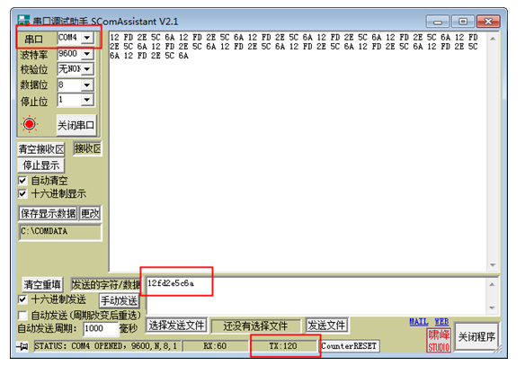Image resolution: width=525 pixels, height=366 pixels.
Task: Click the 啸峰 STUDIO logo
Action: 439,341
